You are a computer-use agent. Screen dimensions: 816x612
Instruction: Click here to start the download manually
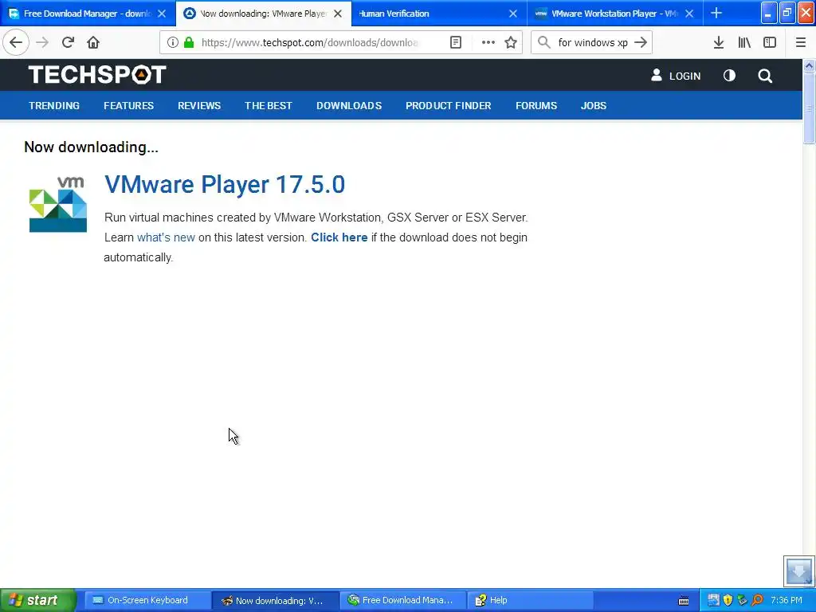tap(339, 237)
